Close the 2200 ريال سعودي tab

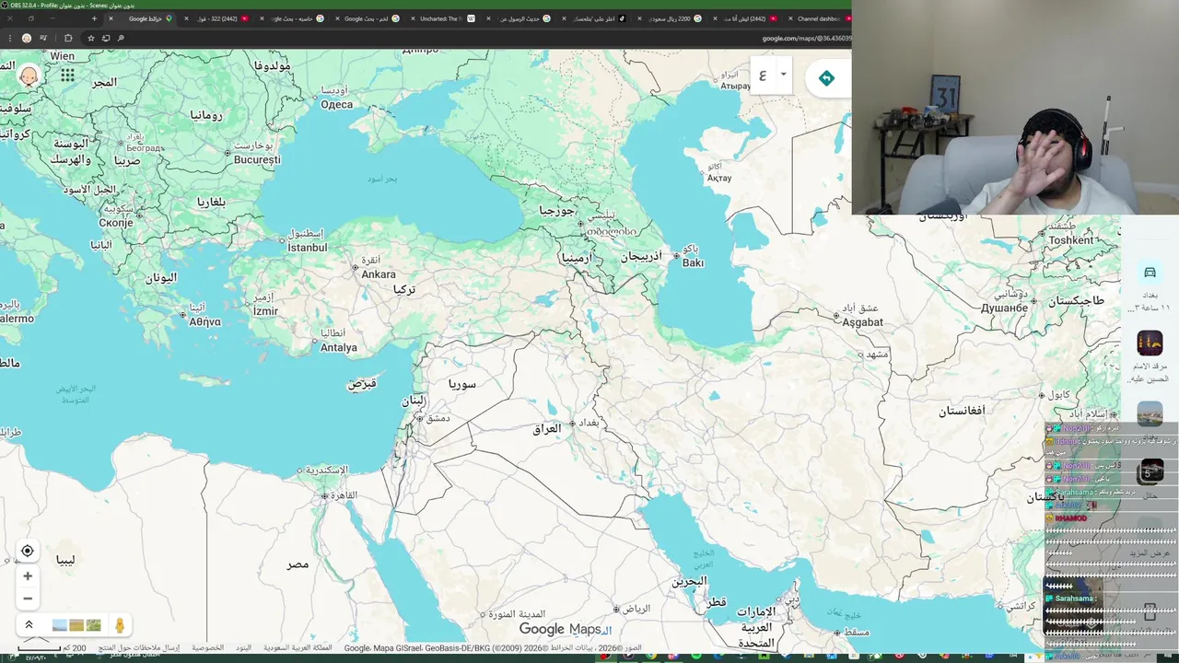[639, 18]
